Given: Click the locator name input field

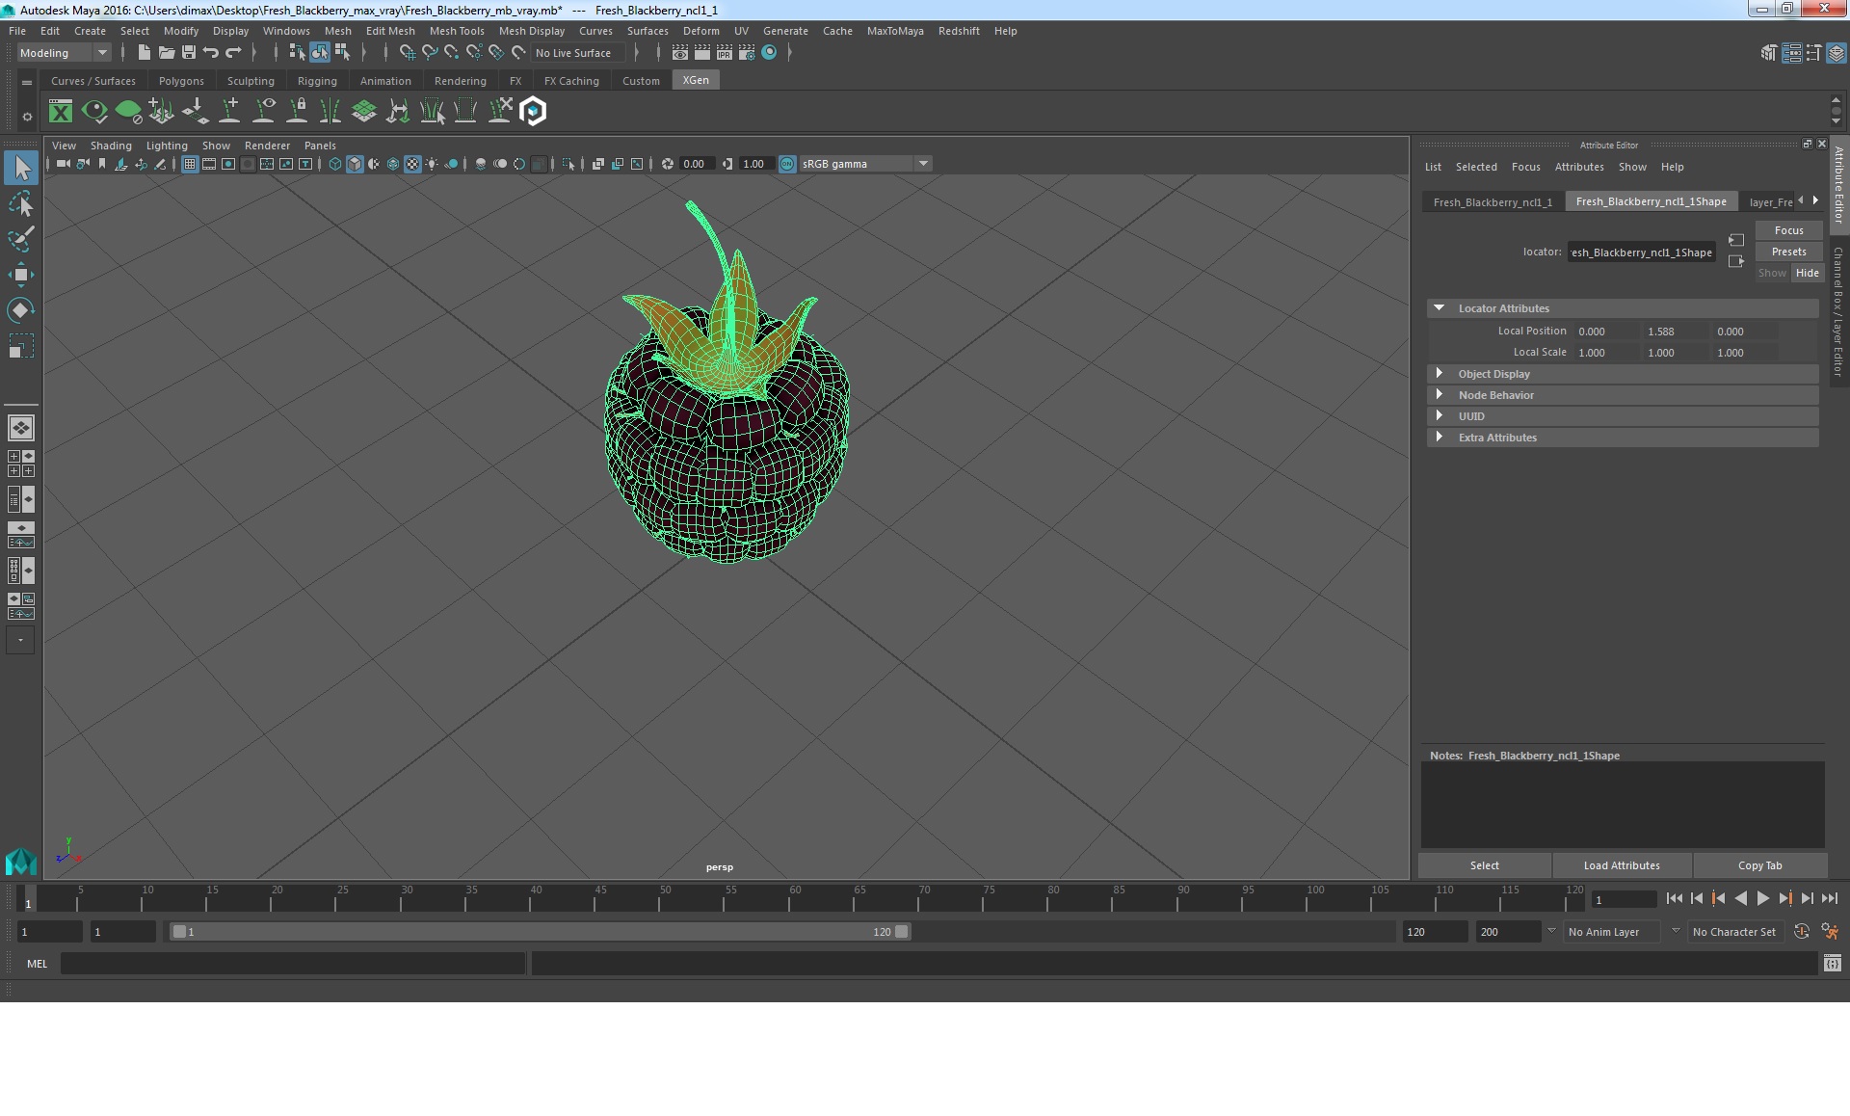Looking at the screenshot, I should click(x=1641, y=252).
